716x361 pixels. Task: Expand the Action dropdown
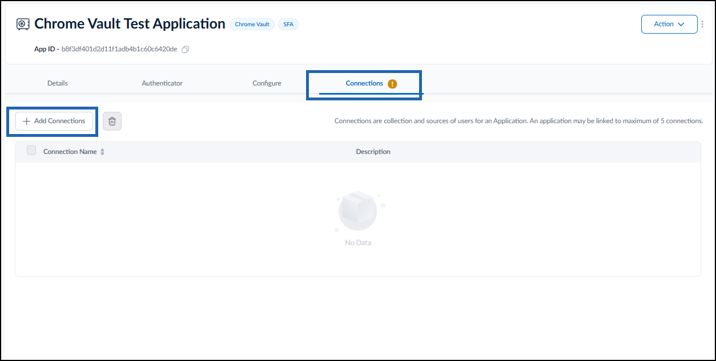(x=669, y=25)
